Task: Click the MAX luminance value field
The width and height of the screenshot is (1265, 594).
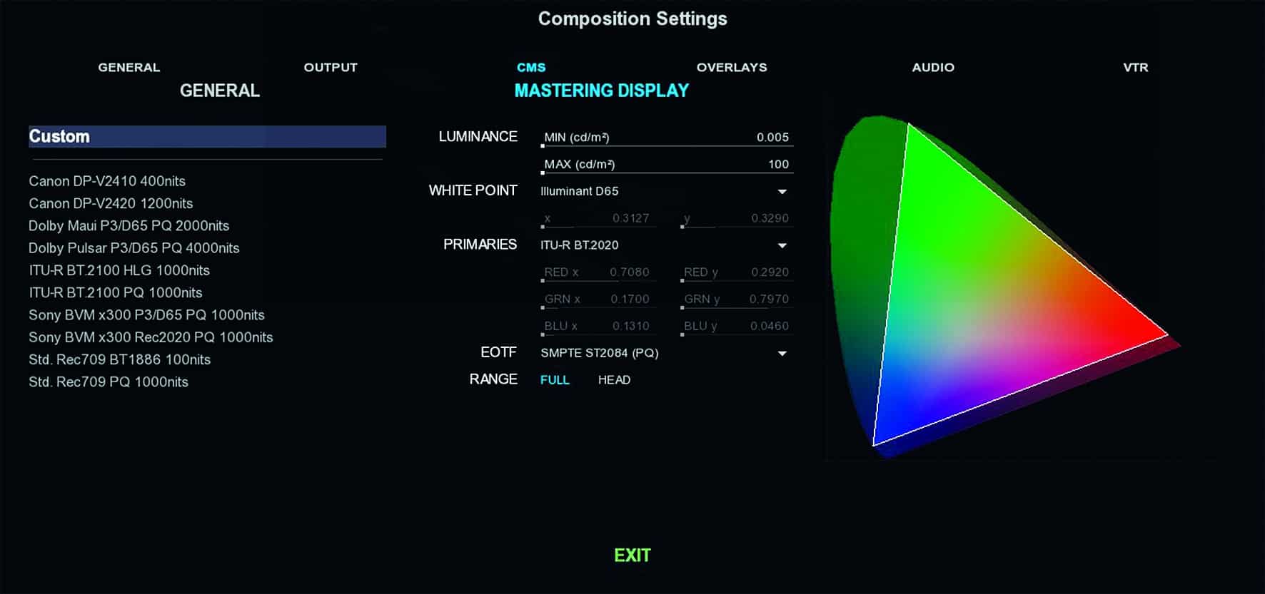Action: coord(667,165)
